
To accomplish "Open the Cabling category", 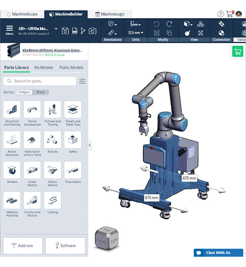I will click(52, 203).
